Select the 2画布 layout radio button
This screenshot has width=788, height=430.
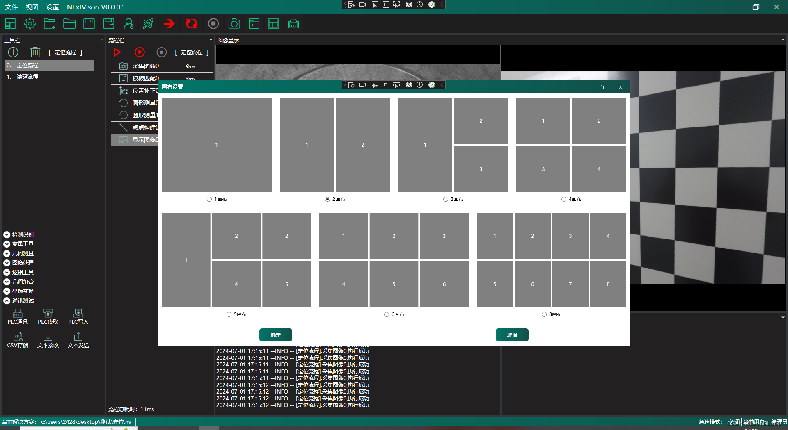328,199
